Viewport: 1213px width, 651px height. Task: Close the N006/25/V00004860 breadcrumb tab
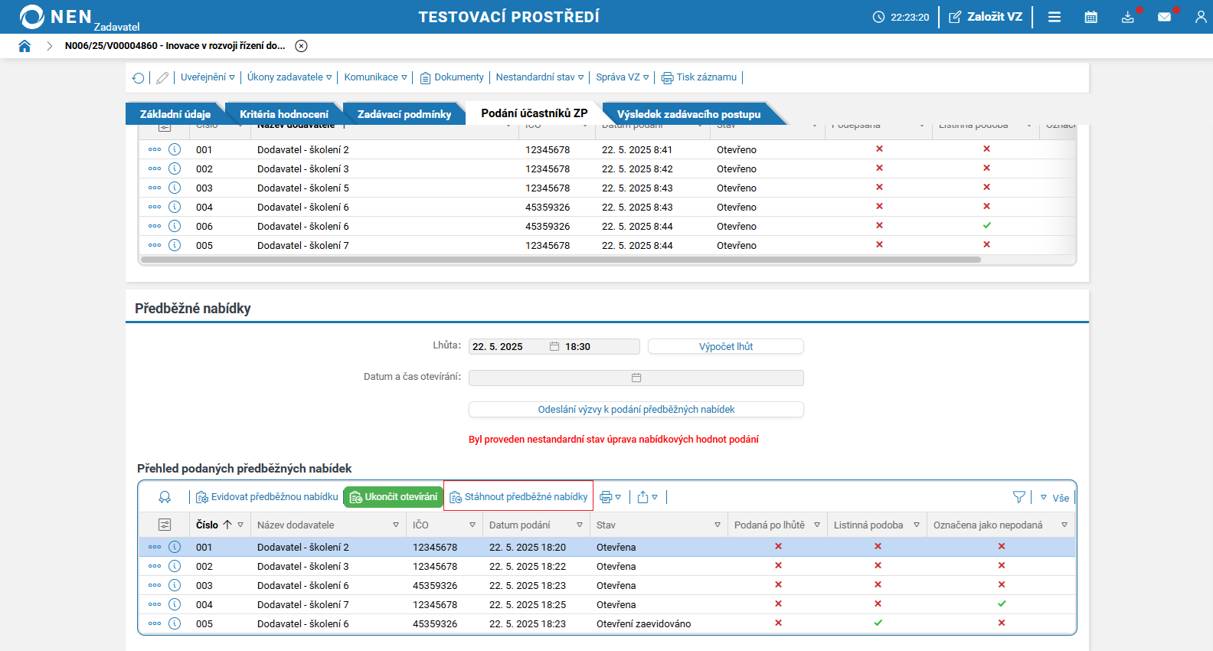302,46
